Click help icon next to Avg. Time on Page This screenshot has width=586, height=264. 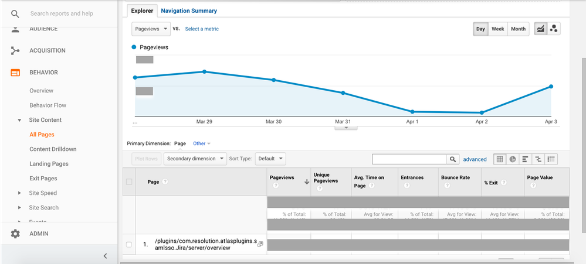point(371,186)
